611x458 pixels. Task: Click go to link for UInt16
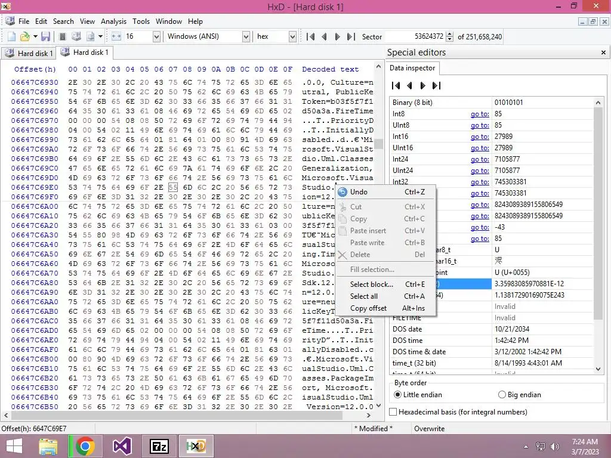click(479, 148)
